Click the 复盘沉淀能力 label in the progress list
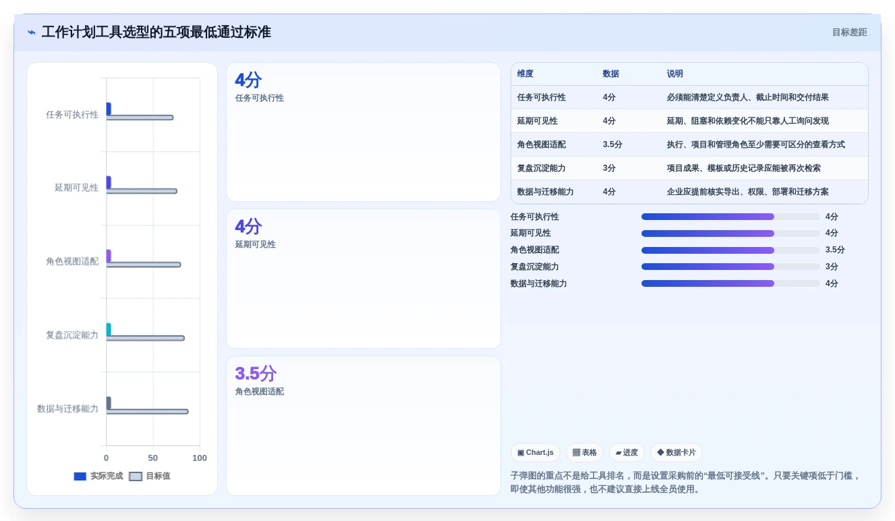 tap(535, 267)
